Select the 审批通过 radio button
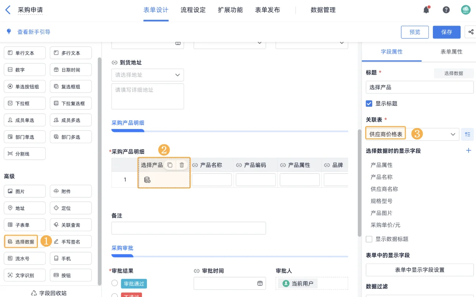 click(115, 283)
